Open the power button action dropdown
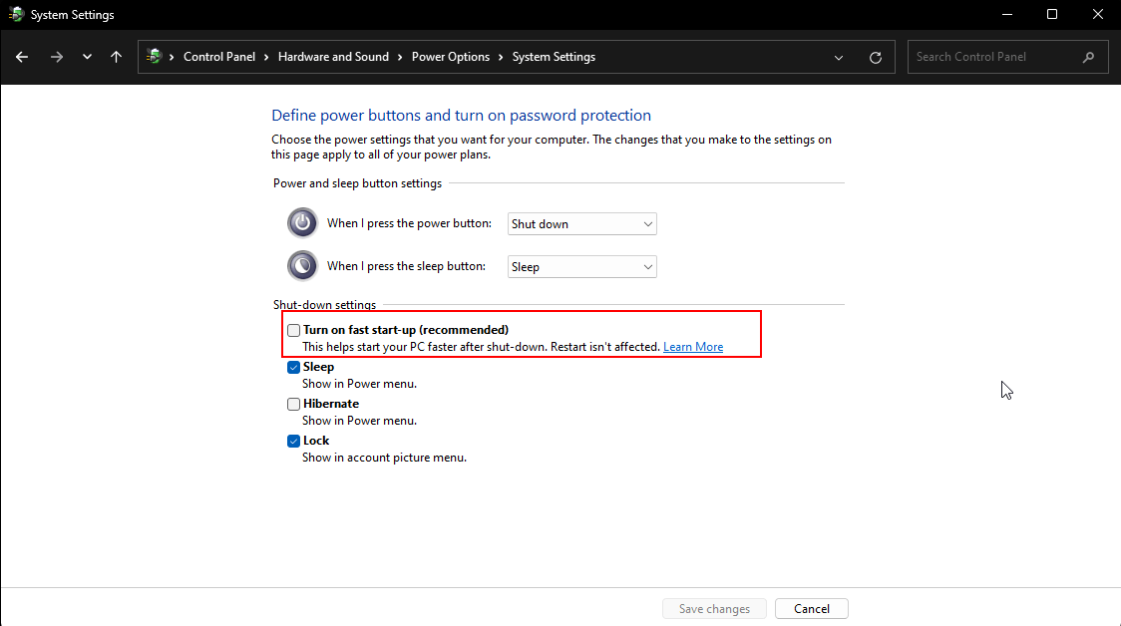The height and width of the screenshot is (626, 1121). [x=581, y=223]
